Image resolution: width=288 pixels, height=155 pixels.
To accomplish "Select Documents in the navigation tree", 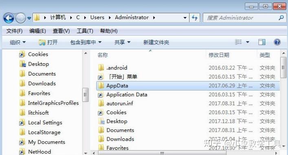I will point(42,73).
